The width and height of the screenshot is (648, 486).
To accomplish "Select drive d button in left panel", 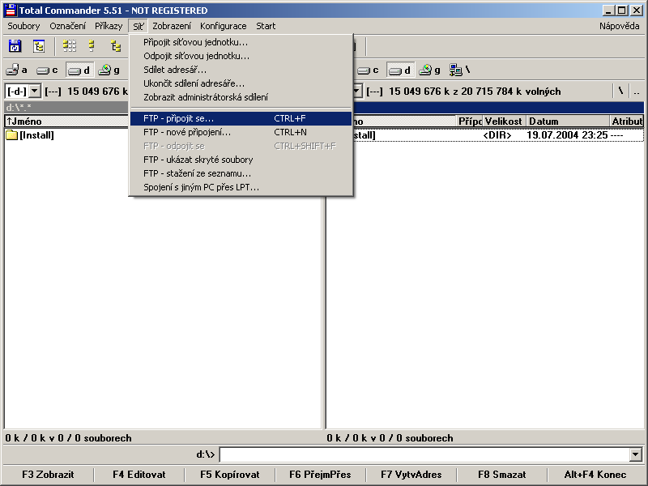I will 79,70.
